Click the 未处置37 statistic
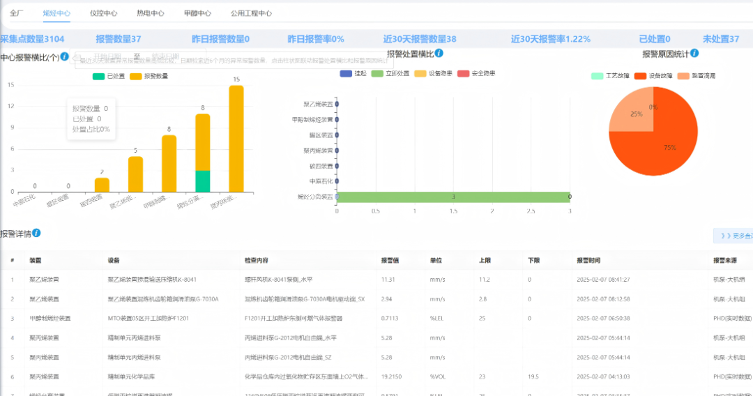The width and height of the screenshot is (753, 396). (x=721, y=39)
